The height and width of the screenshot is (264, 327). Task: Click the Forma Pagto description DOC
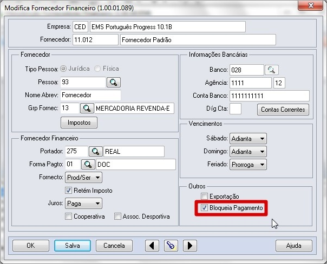tap(136, 165)
